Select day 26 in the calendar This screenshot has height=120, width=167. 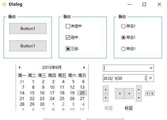click(x=72, y=99)
